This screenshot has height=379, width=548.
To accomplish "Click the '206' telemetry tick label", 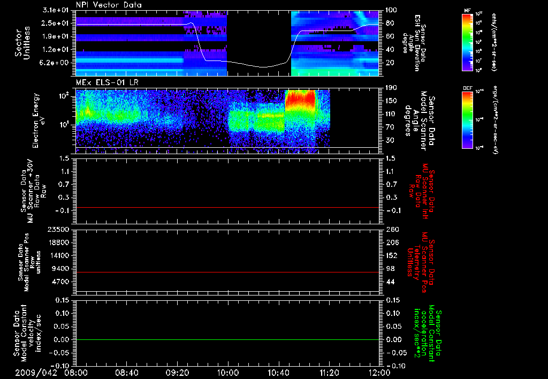I will [x=392, y=242].
